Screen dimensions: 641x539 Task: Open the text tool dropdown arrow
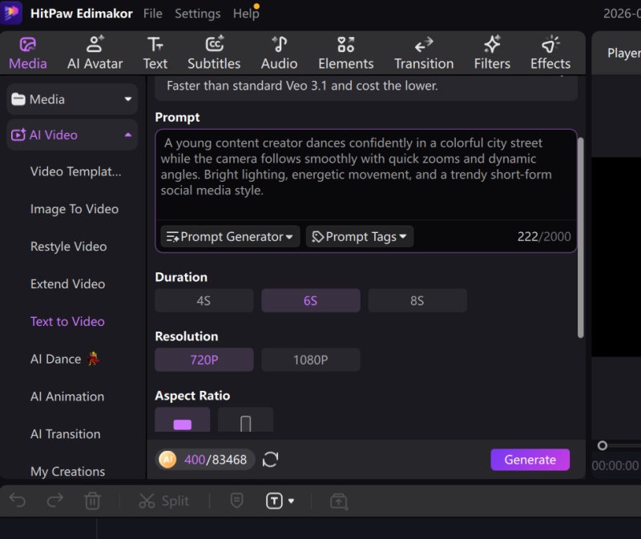click(x=291, y=501)
